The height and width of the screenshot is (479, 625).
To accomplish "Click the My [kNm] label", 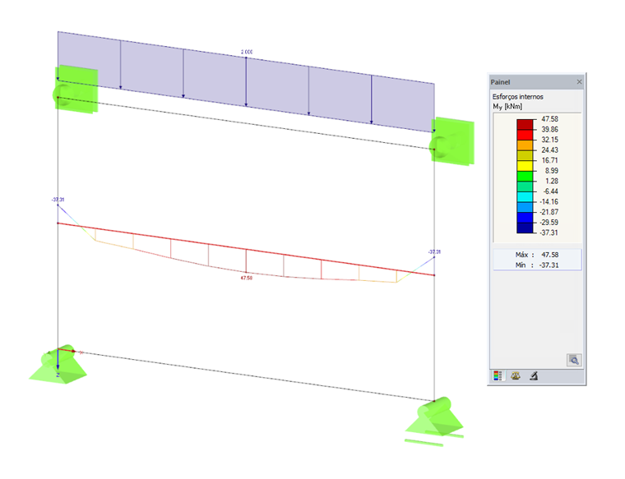I will [x=507, y=106].
